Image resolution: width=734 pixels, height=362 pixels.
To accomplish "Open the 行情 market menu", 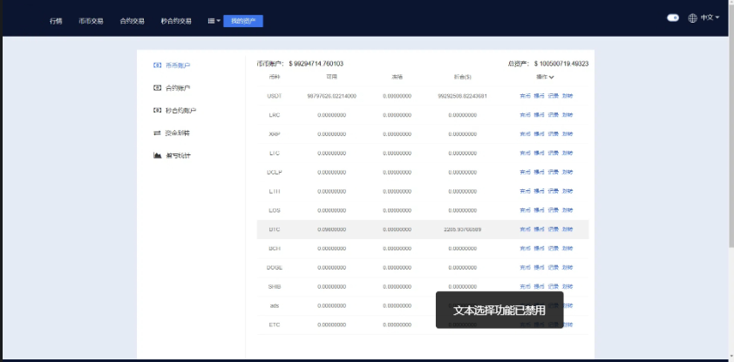I will pos(56,21).
